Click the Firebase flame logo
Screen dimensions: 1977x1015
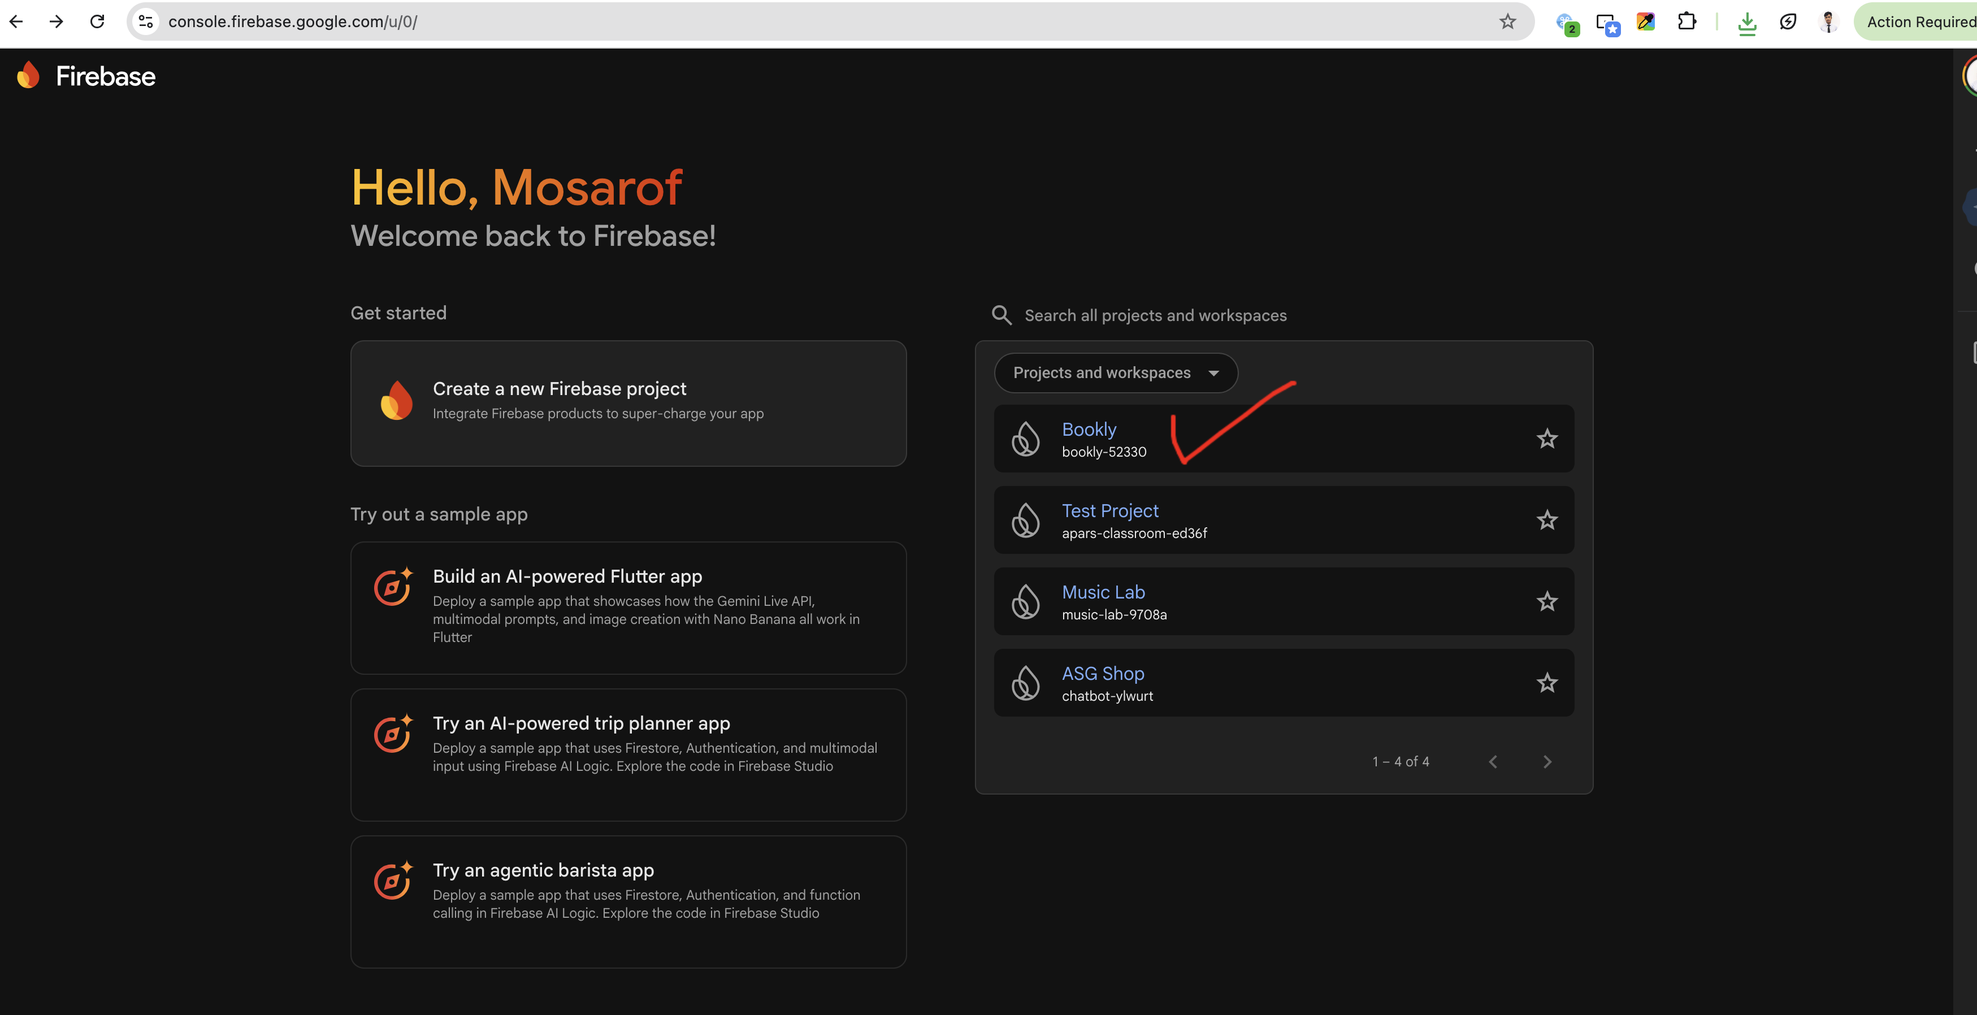tap(28, 75)
